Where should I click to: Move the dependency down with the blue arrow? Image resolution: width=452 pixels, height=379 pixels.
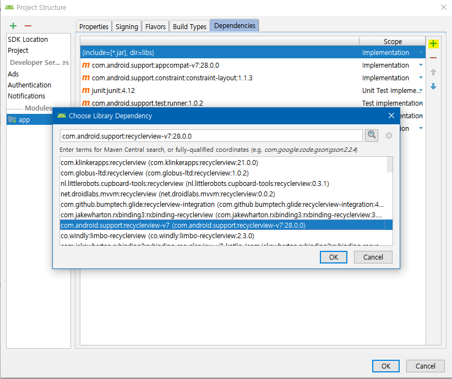[433, 86]
